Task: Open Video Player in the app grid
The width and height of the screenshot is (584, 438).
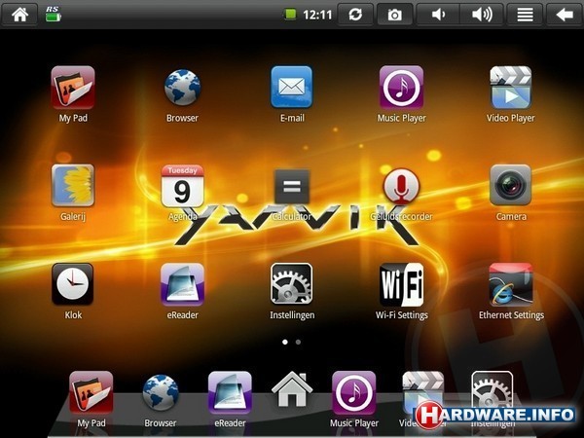Action: click(511, 88)
